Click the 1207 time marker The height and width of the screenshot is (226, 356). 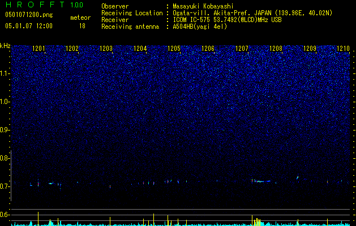click(242, 48)
